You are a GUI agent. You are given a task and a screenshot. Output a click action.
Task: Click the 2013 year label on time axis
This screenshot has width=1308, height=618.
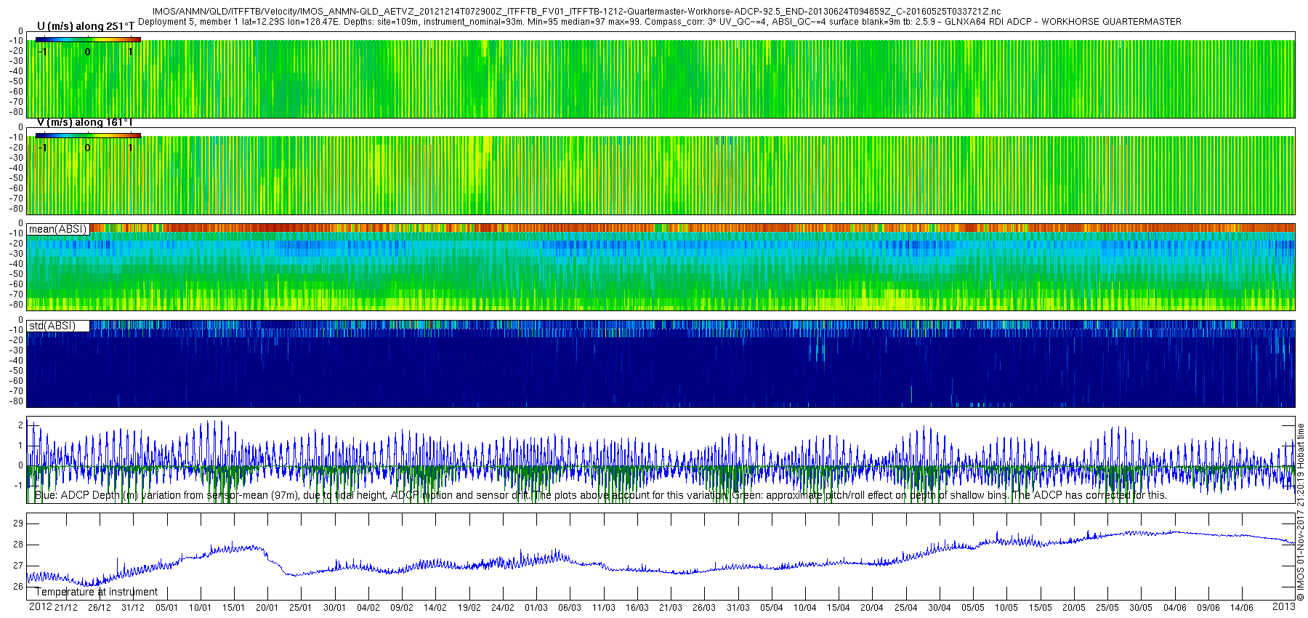(1283, 607)
